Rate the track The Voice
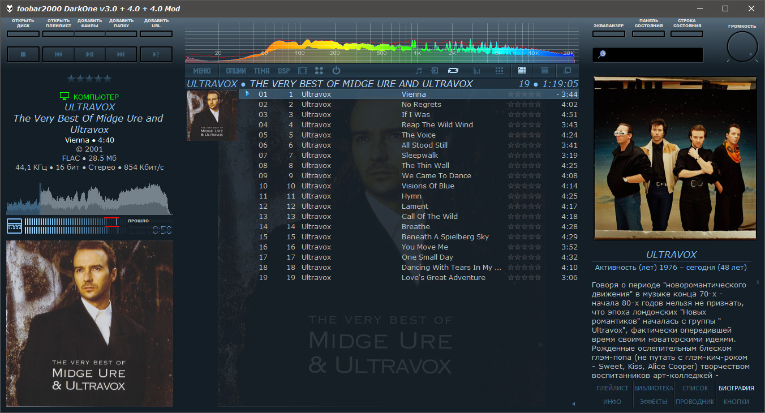Image resolution: width=765 pixels, height=413 pixels. click(x=525, y=135)
